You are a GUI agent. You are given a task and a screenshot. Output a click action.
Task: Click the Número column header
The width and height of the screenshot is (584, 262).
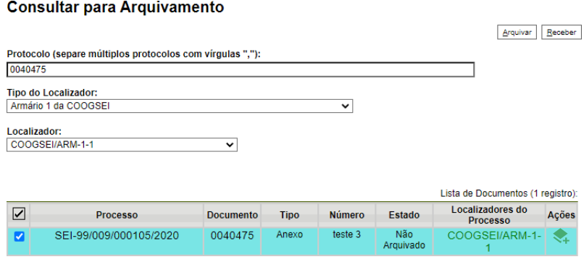pos(347,215)
